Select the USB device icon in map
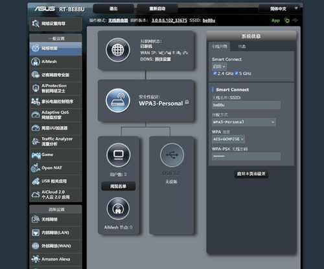This screenshot has width=324, height=269. click(172, 155)
